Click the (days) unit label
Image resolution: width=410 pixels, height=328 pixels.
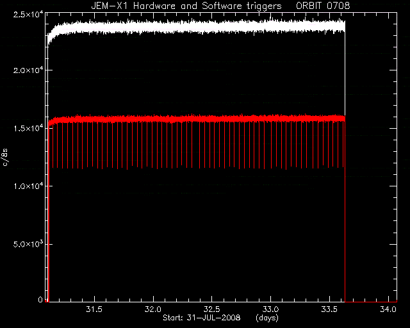267,318
